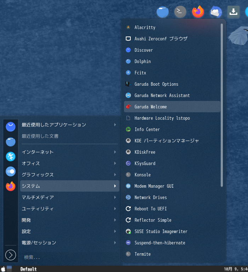Viewport: 248px width, 272px height.
Task: Click the Modem Manager GUI icon
Action: (128, 186)
